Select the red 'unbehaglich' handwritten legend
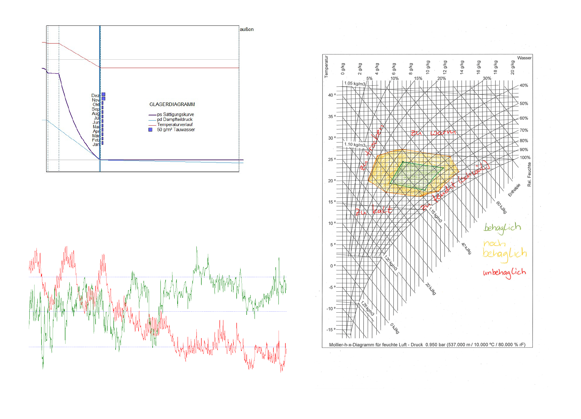Image resolution: width=581 pixels, height=419 pixels. 504,273
